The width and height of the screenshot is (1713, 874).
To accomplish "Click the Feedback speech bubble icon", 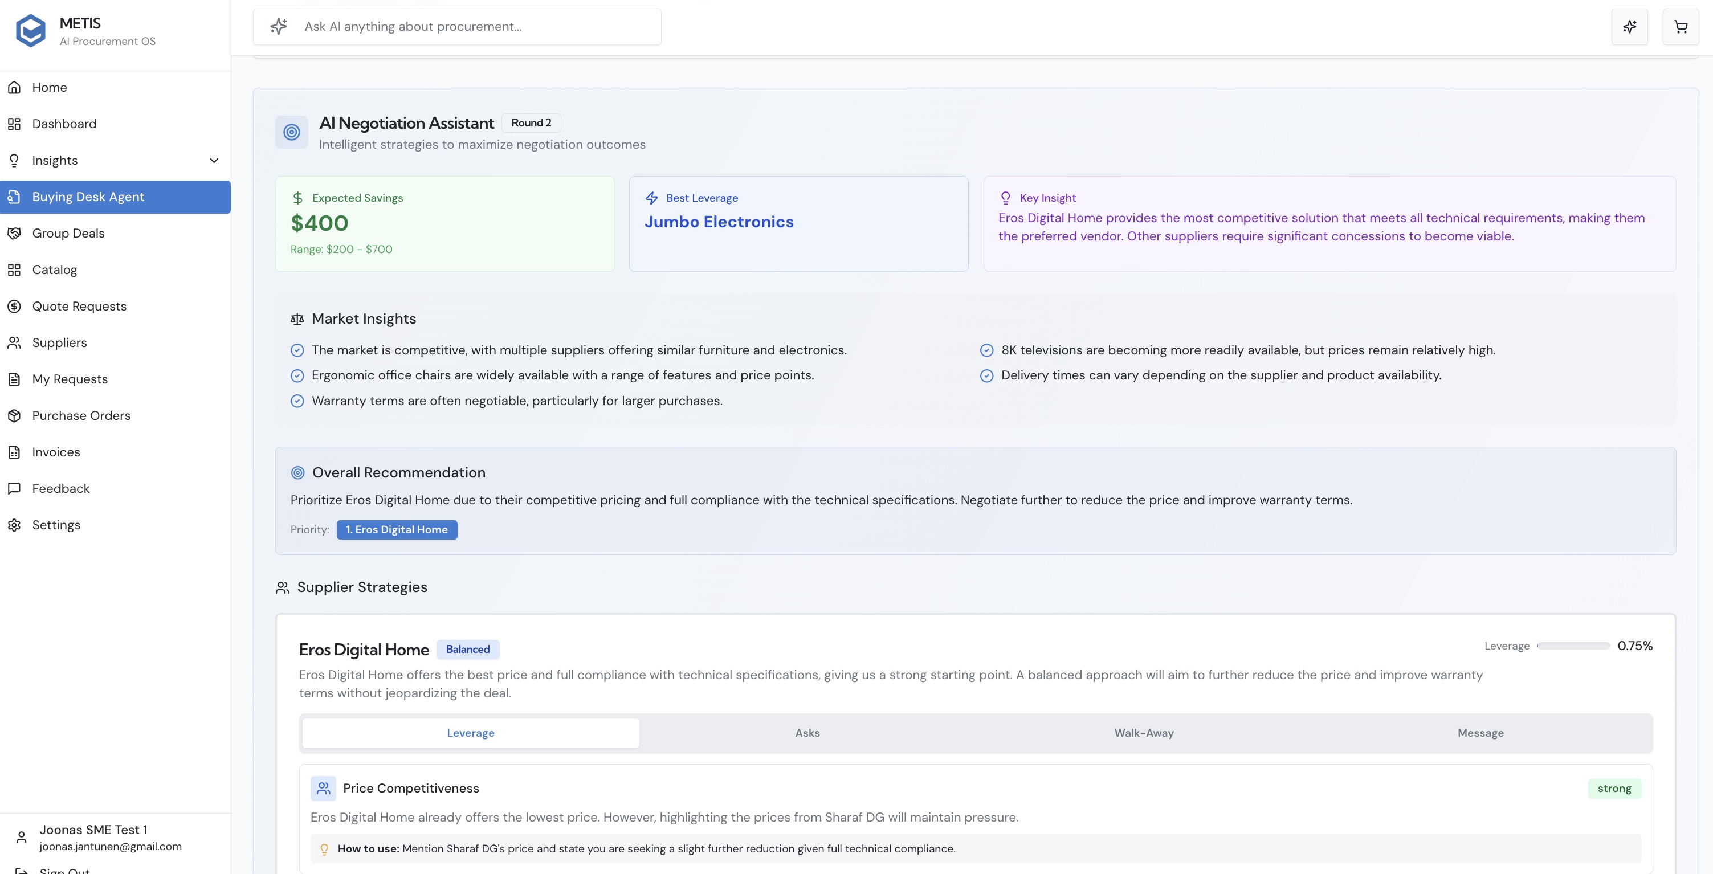I will 14,488.
